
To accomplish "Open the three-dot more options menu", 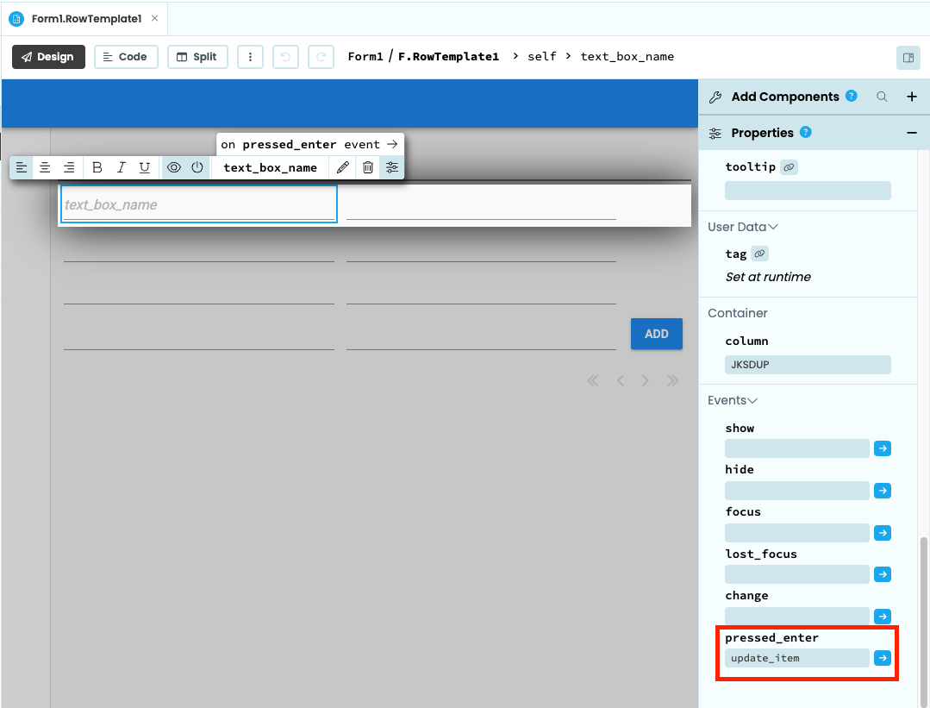I will [x=250, y=57].
